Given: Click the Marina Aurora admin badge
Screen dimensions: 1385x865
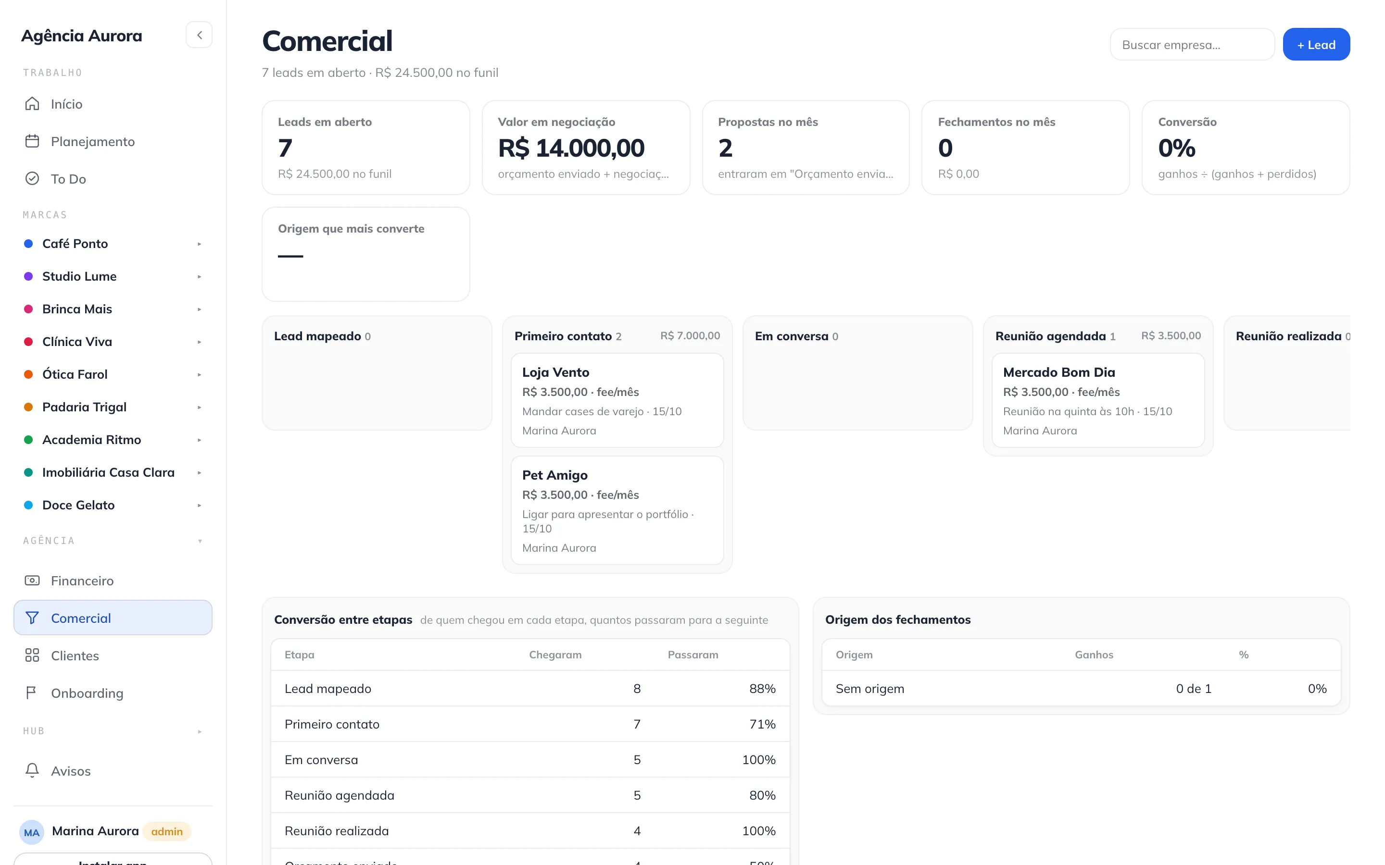Looking at the screenshot, I should (166, 832).
